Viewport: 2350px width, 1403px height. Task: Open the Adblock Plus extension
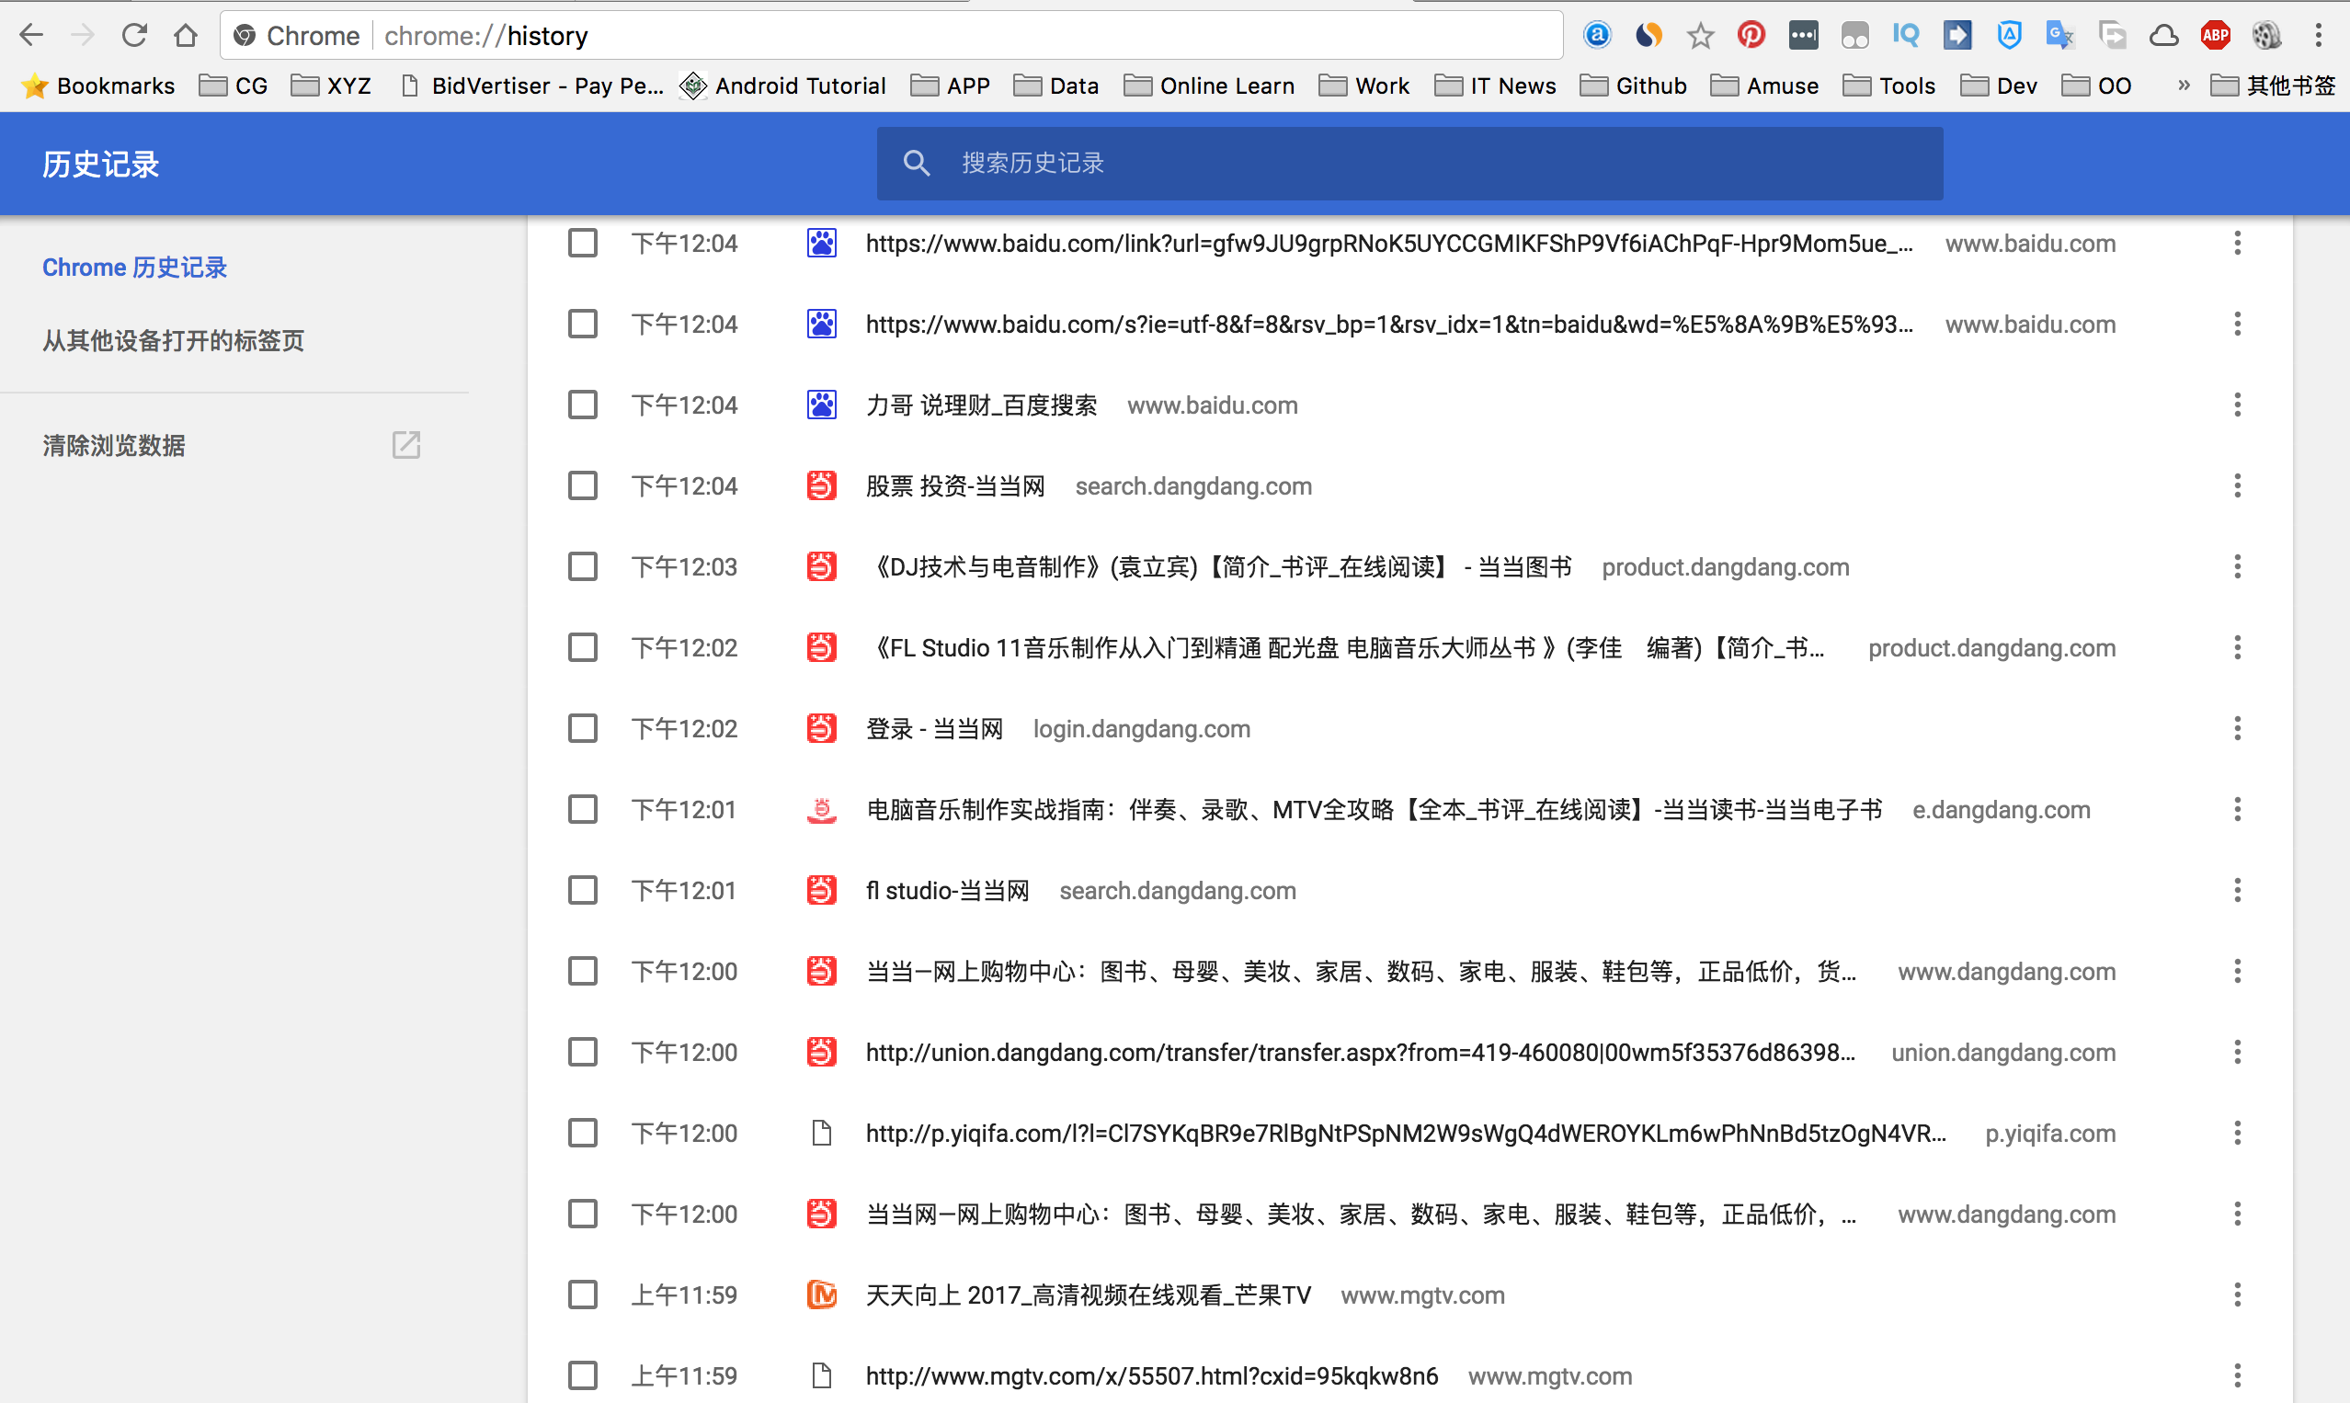(x=2215, y=36)
